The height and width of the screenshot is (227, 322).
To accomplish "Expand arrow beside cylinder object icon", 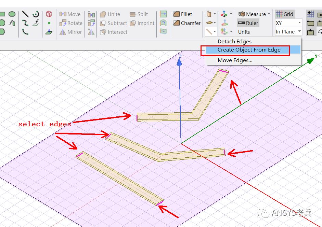I will point(215,14).
